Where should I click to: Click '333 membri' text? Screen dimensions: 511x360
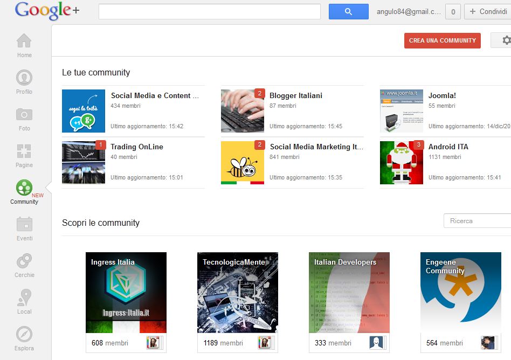tap(333, 343)
